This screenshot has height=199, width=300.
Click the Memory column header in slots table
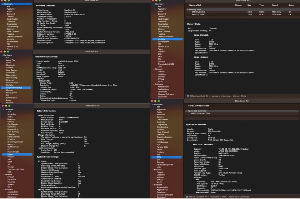pyautogui.click(x=238, y=5)
